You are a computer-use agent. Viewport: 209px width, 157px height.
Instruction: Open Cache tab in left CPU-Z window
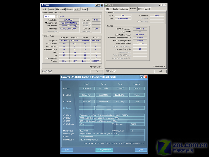52,9
